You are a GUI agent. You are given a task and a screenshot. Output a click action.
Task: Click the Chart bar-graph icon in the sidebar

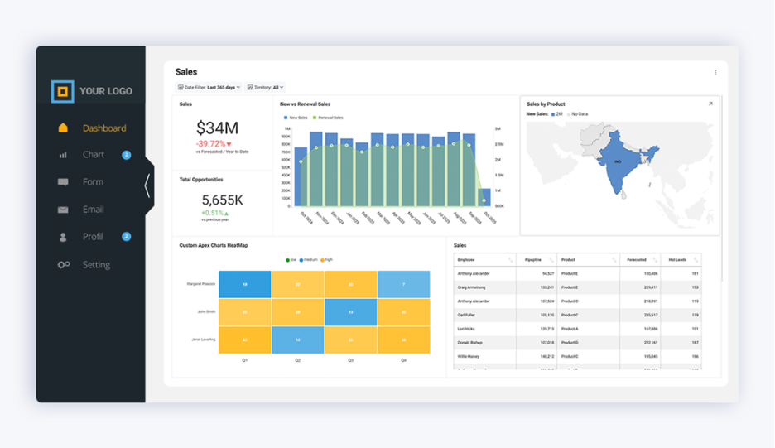63,155
